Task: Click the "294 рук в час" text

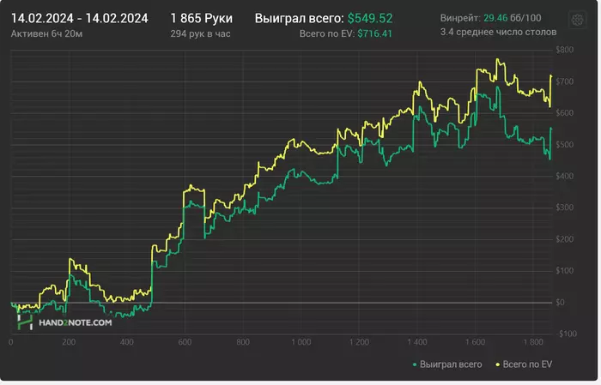Action: [200, 33]
